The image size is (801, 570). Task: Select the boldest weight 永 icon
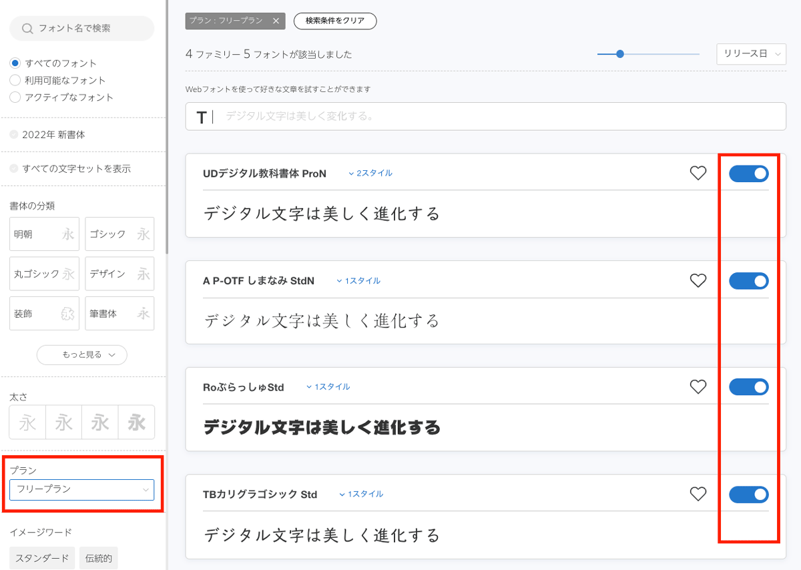[136, 422]
